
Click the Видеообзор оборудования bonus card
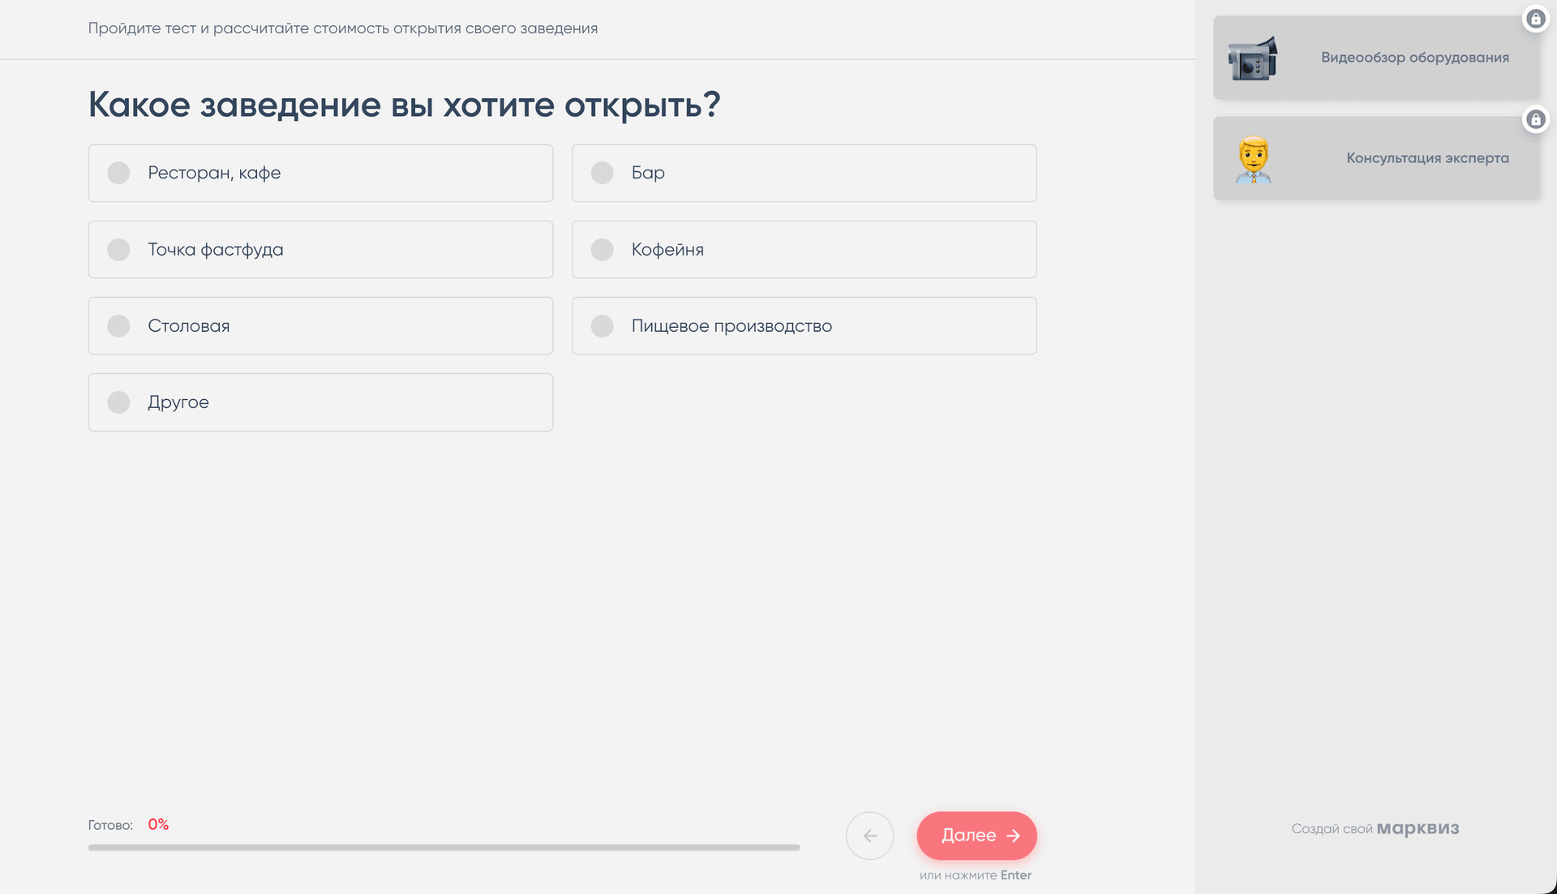[1413, 58]
